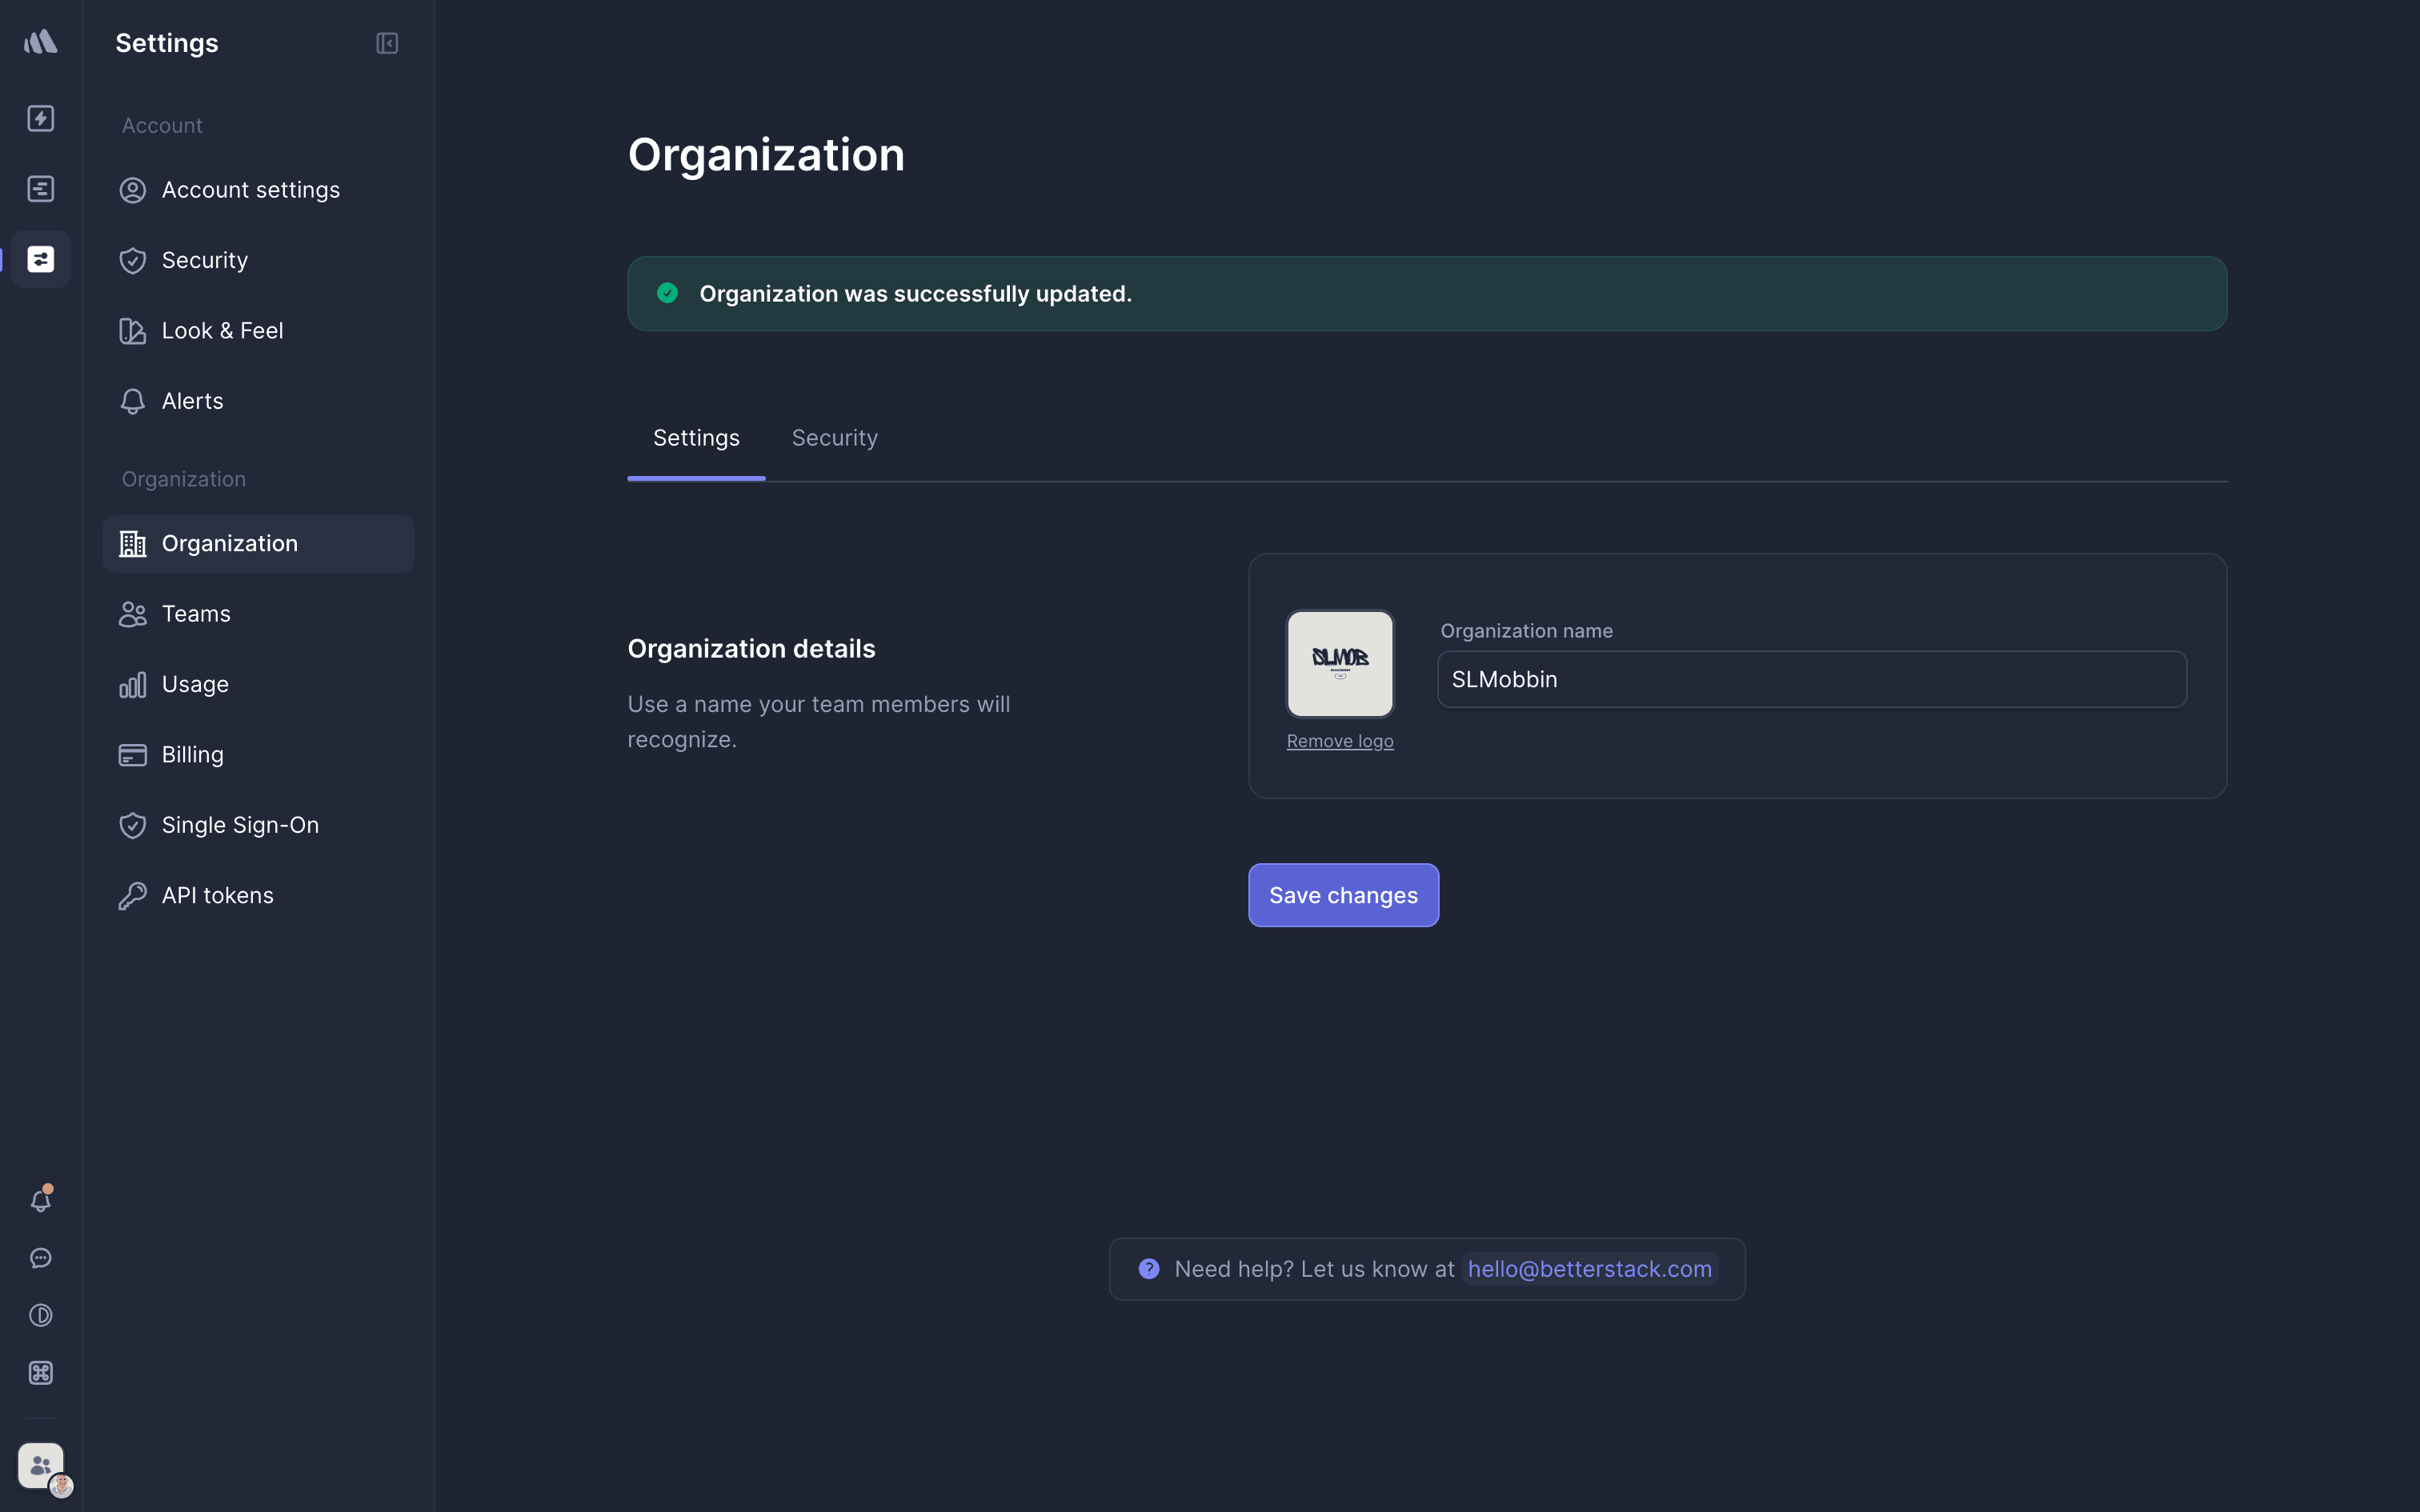Open the lightning bolt Uptime icon

[41, 119]
